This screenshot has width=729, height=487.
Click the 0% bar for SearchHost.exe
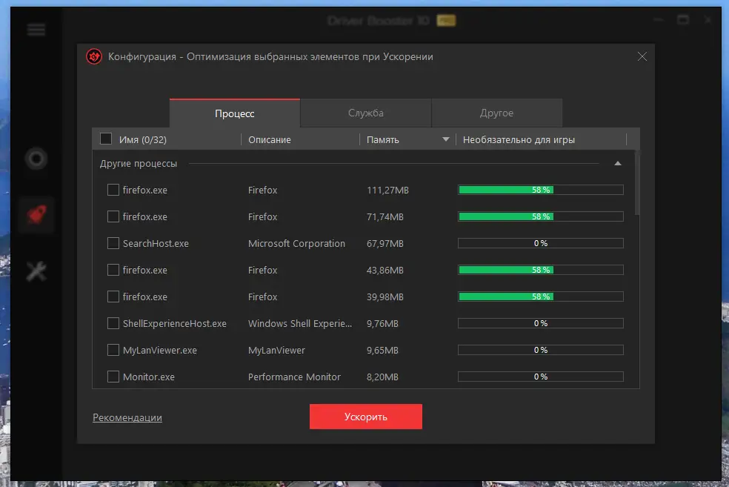(x=540, y=243)
